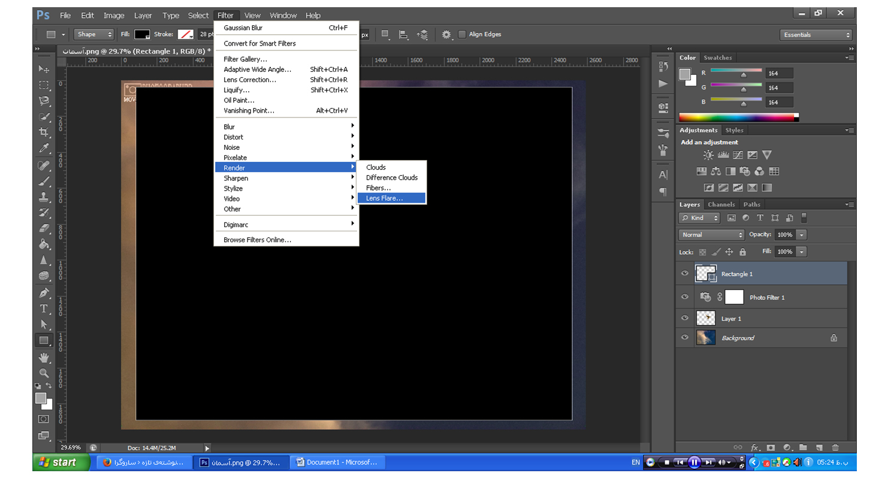
Task: Open the shape Fill color dropdown
Action: tap(143, 34)
